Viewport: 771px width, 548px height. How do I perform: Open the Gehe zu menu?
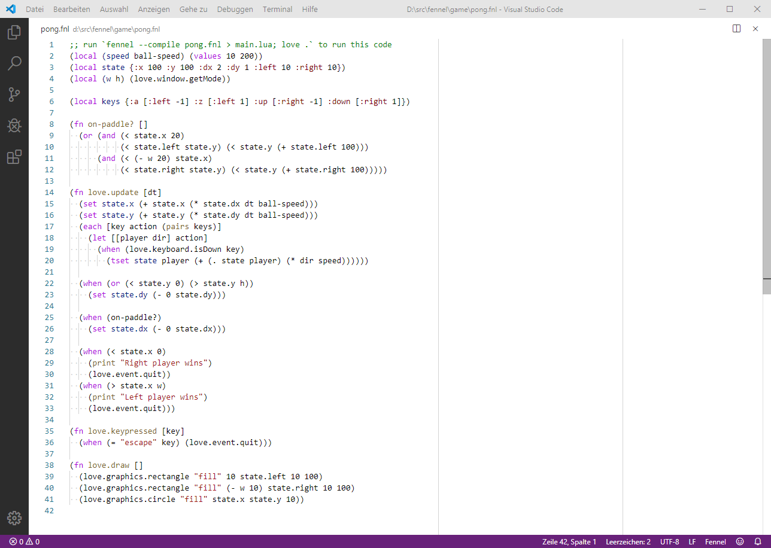click(193, 9)
